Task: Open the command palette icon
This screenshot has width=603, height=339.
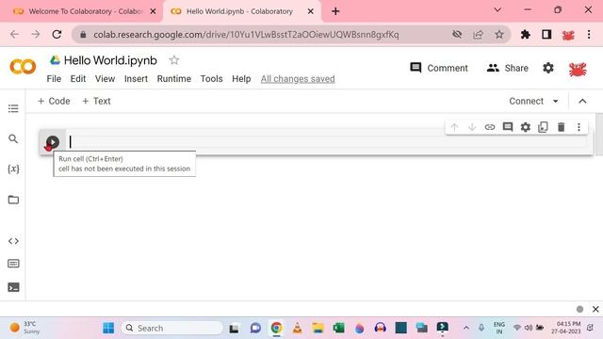Action: click(x=13, y=264)
